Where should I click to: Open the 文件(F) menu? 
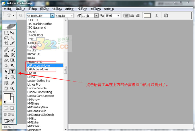pyautogui.click(x=8, y=9)
